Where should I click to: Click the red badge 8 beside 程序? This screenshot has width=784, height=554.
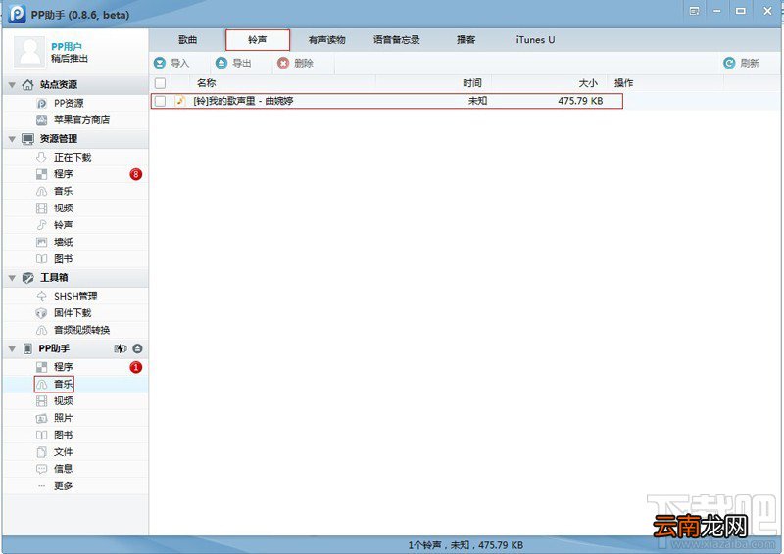pyautogui.click(x=135, y=174)
